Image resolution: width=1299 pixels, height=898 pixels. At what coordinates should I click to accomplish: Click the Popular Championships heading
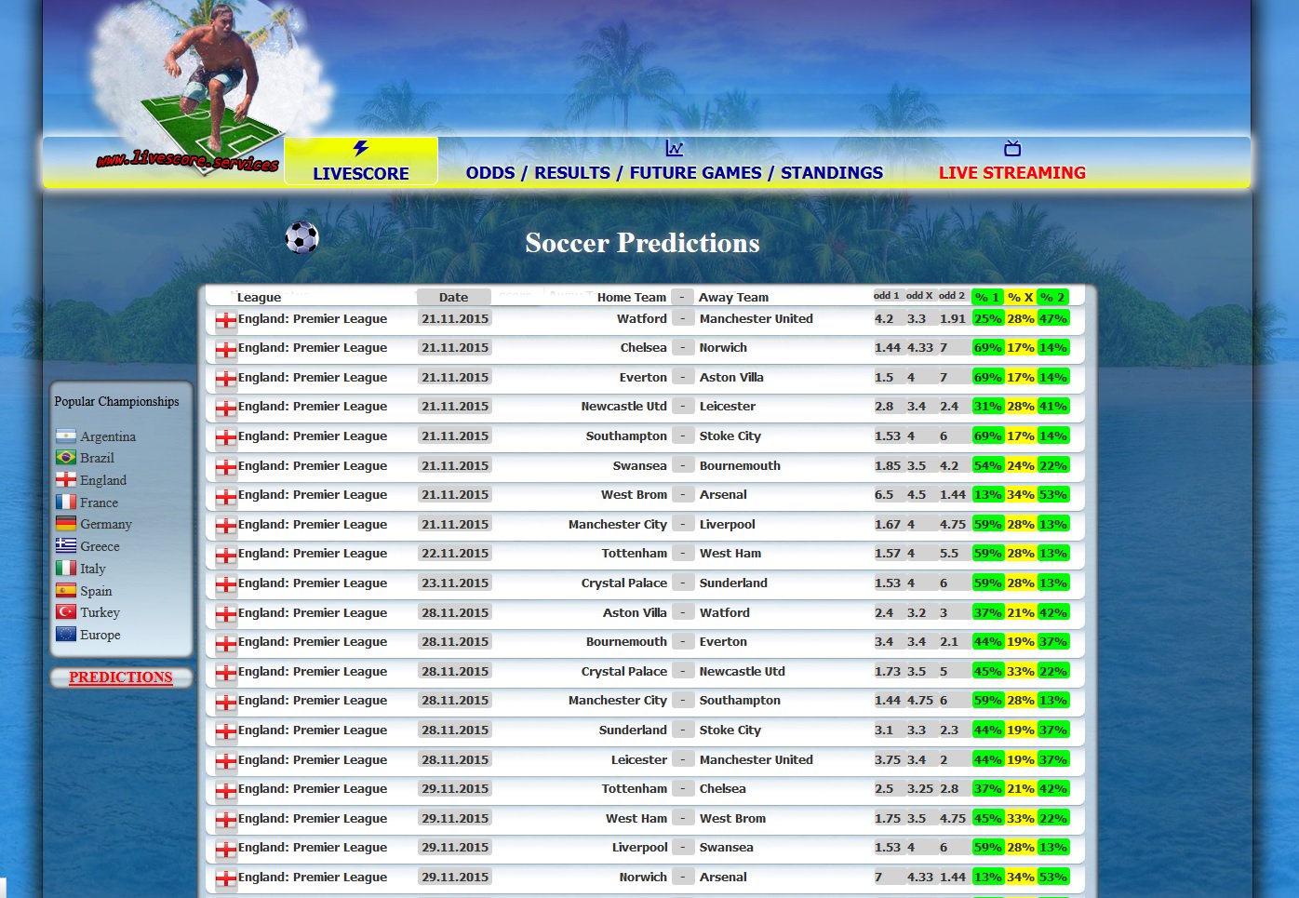pos(116,402)
